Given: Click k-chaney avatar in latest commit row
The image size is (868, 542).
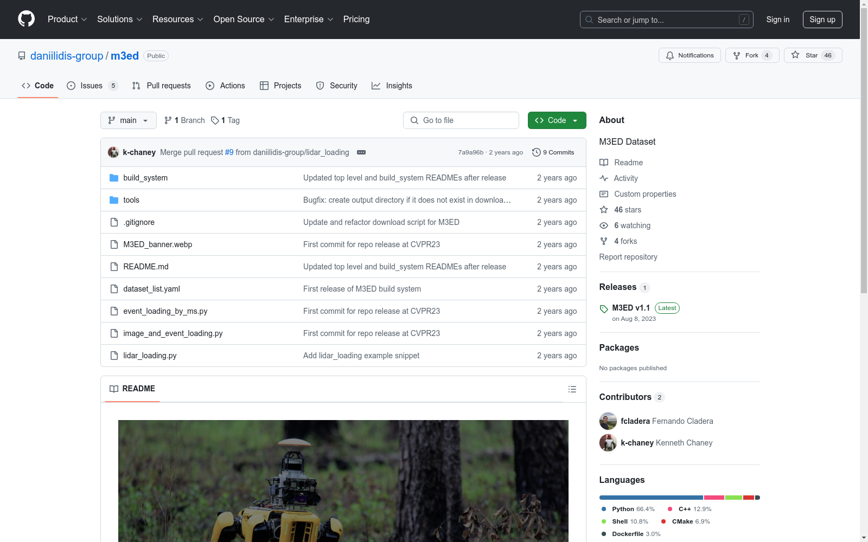Looking at the screenshot, I should 113,152.
